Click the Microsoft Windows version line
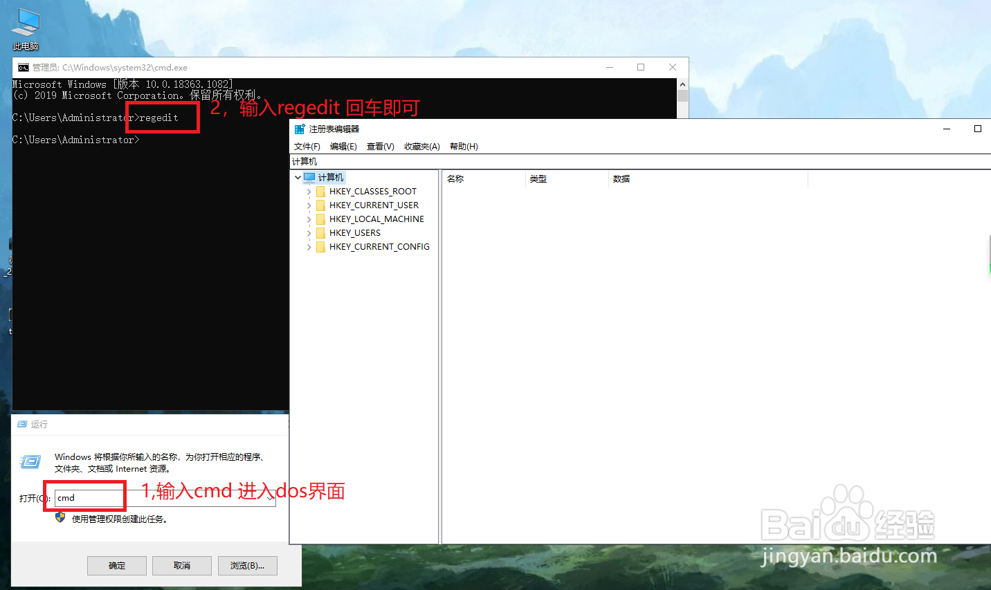The width and height of the screenshot is (991, 590). point(122,84)
